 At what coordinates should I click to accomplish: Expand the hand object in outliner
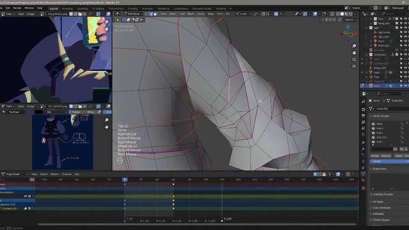click(x=366, y=72)
